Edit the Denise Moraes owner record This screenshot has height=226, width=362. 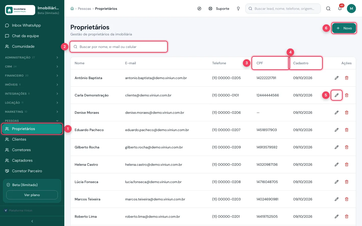pyautogui.click(x=337, y=112)
